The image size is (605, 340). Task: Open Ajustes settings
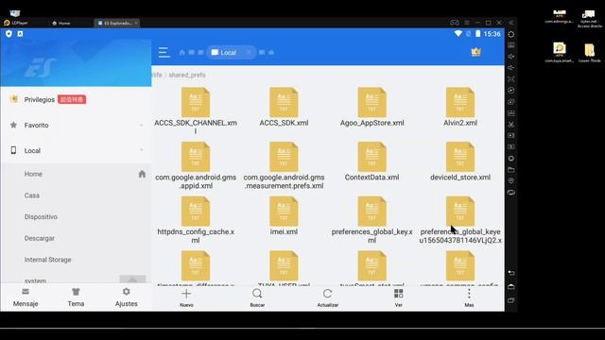[126, 297]
